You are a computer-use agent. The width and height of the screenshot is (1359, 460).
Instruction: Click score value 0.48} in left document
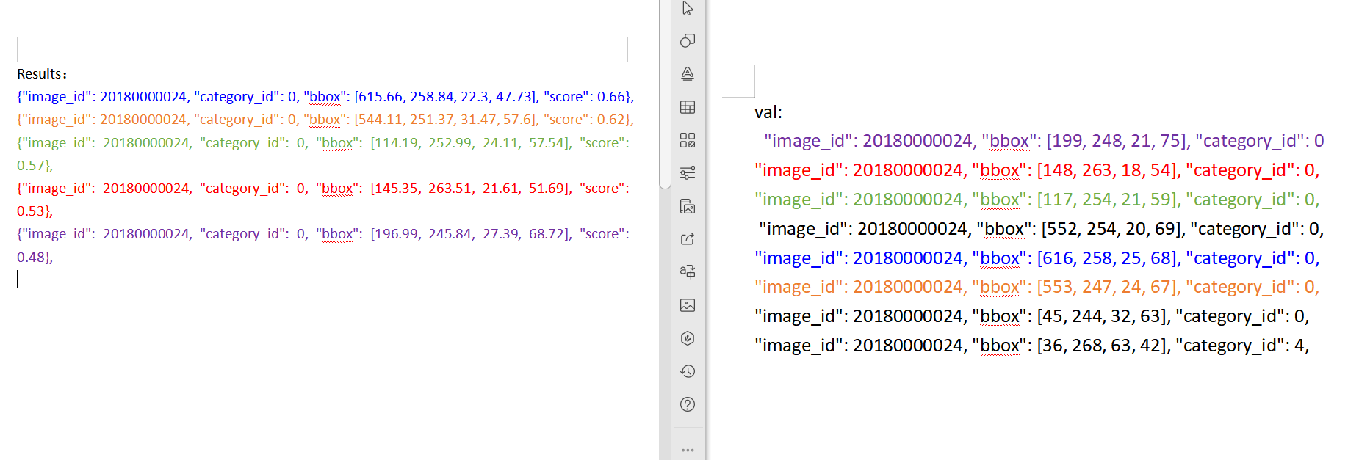(35, 258)
